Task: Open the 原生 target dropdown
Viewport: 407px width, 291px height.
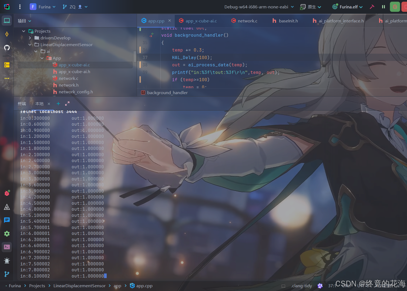Action: click(311, 7)
